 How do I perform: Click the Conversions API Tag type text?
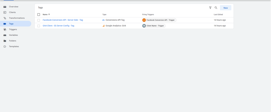tap(115, 20)
